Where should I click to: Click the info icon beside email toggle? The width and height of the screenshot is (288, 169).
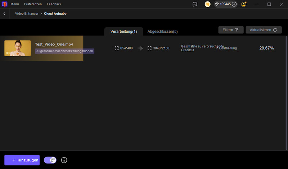64,160
